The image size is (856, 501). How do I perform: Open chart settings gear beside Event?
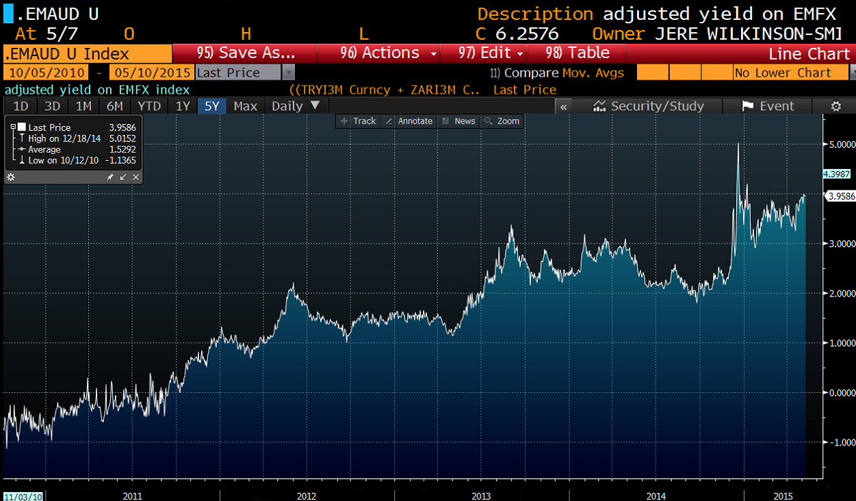click(x=835, y=106)
